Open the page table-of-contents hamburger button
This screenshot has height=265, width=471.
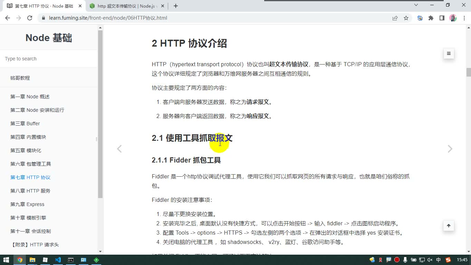click(x=449, y=53)
